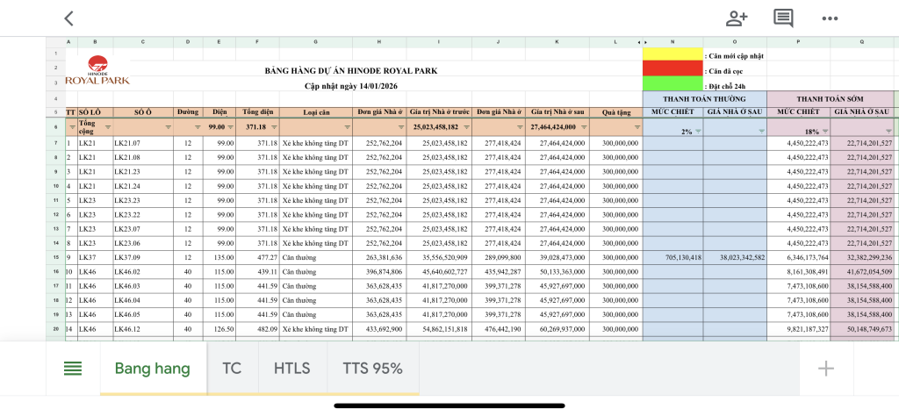Open the all sheets list icon
Screen dimensions: 899x416
(73, 369)
